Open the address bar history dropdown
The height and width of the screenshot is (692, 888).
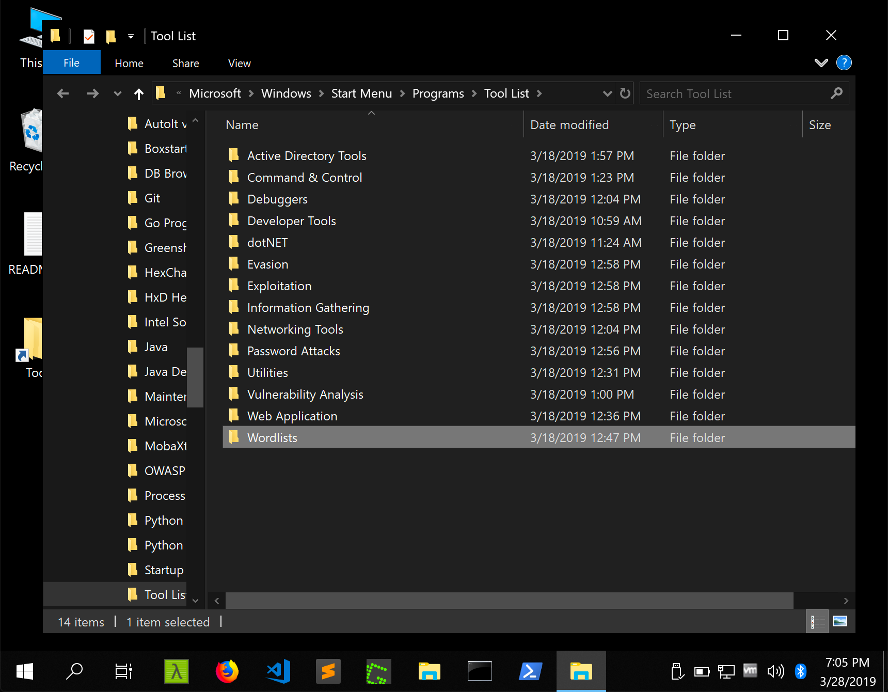[607, 93]
